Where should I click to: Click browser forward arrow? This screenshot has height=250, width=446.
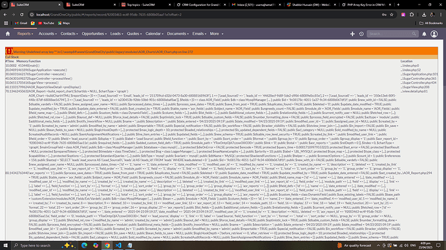[14, 14]
